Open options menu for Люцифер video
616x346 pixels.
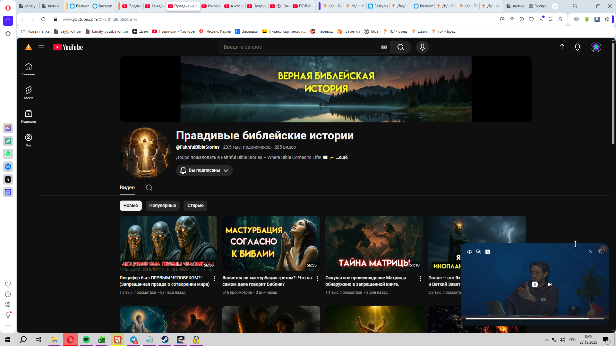click(214, 279)
